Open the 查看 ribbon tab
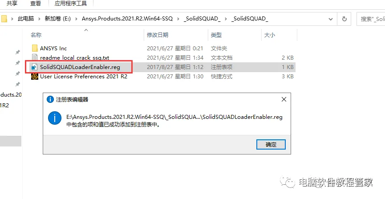Viewport: 385px width, 199px height. (x=36, y=4)
